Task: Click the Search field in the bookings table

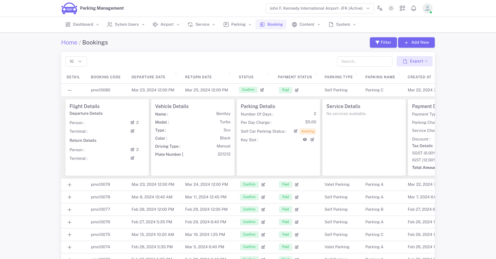Action: (364, 61)
